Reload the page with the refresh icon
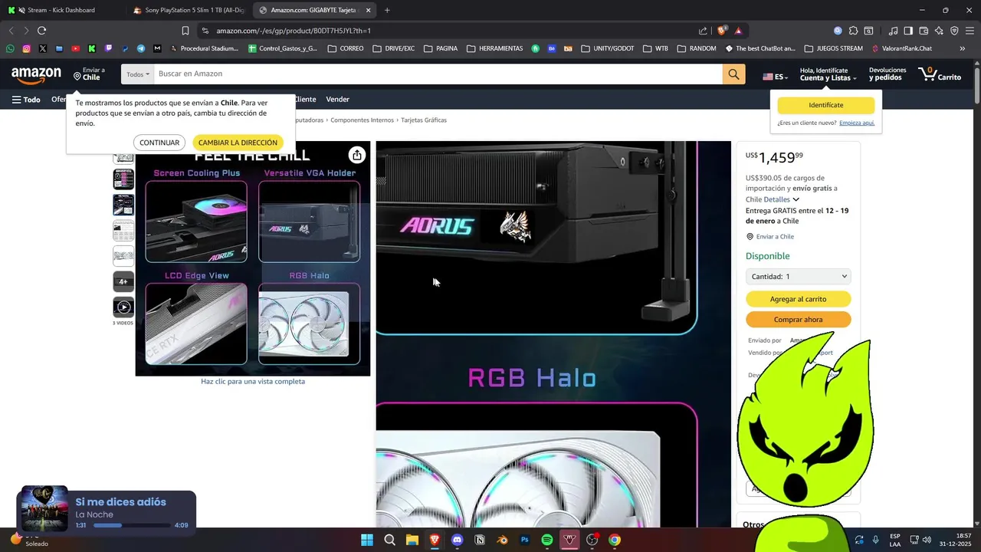Image resolution: width=981 pixels, height=552 pixels. click(41, 31)
